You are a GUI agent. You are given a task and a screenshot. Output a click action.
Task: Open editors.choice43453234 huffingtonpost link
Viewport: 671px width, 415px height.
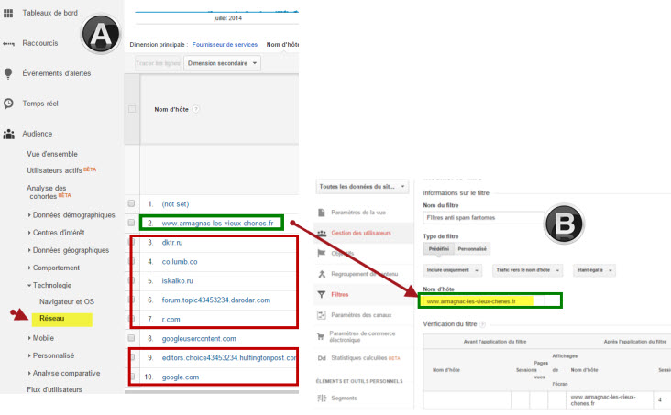pos(229,358)
